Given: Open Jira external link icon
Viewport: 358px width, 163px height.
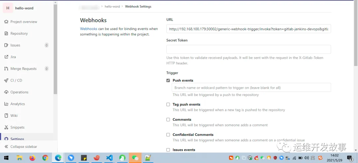Looking at the screenshot, I should coord(6,57).
